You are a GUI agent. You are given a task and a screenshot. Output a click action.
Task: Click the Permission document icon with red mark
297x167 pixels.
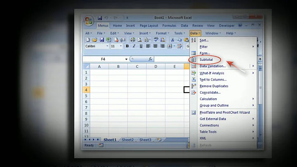pyautogui.click(x=116, y=40)
